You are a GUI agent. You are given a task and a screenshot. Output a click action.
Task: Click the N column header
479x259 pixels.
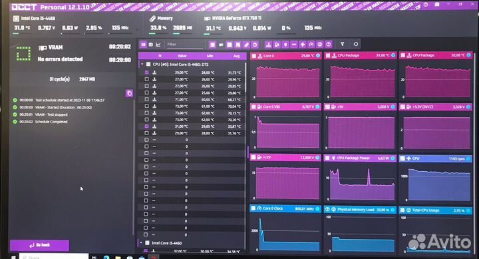pyautogui.click(x=160, y=56)
